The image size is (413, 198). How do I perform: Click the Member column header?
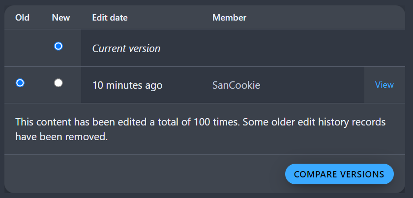[x=230, y=18]
